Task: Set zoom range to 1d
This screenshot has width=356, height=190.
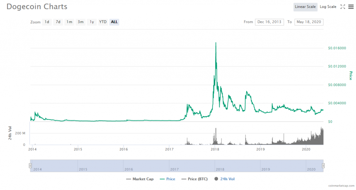Action: click(47, 22)
